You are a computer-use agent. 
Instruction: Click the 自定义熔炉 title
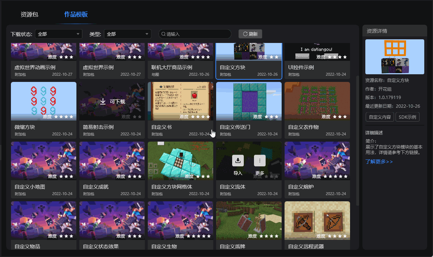click(x=301, y=187)
